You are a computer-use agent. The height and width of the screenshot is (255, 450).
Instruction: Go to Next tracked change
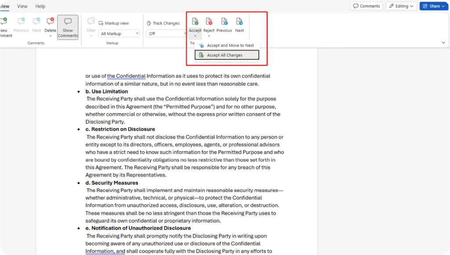[x=240, y=25]
